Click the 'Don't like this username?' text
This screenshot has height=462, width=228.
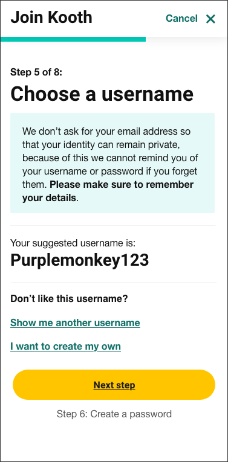point(69,299)
